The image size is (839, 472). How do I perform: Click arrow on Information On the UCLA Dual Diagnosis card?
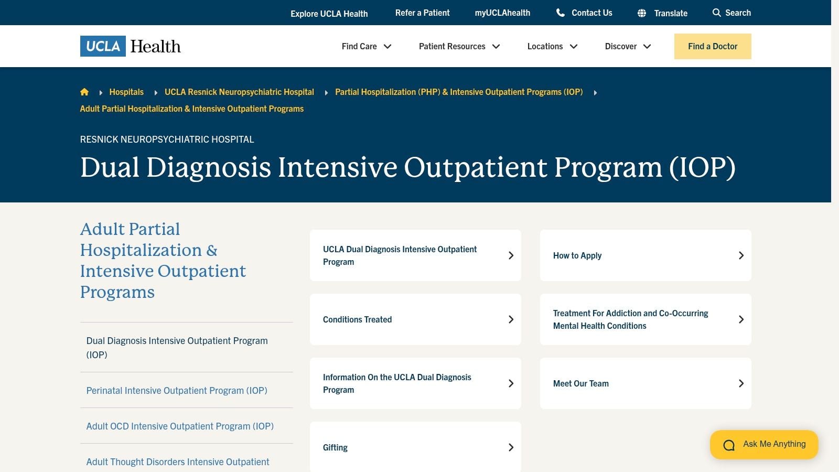point(511,383)
